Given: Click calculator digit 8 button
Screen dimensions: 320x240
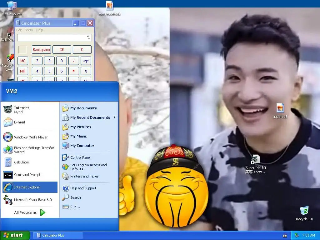Looking at the screenshot, I should point(49,61).
